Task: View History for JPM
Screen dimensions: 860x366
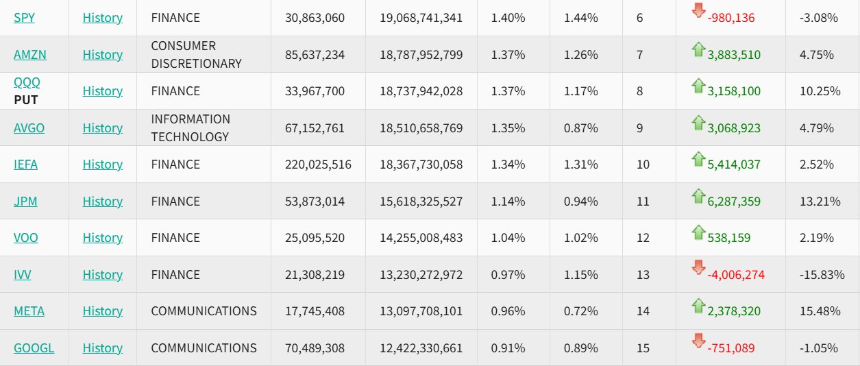Action: click(x=103, y=202)
